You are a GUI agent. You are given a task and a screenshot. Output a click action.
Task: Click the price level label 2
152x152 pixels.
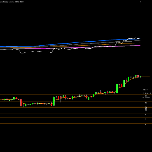[x=145, y=125]
